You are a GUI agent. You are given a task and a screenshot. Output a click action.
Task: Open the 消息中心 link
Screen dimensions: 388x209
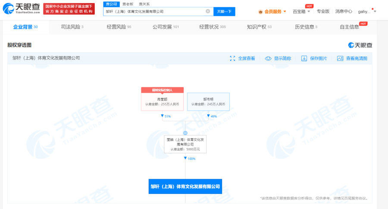[x=344, y=11]
